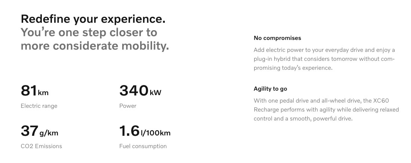Click the 81 km range figure
This screenshot has width=411, height=163.
pos(35,91)
